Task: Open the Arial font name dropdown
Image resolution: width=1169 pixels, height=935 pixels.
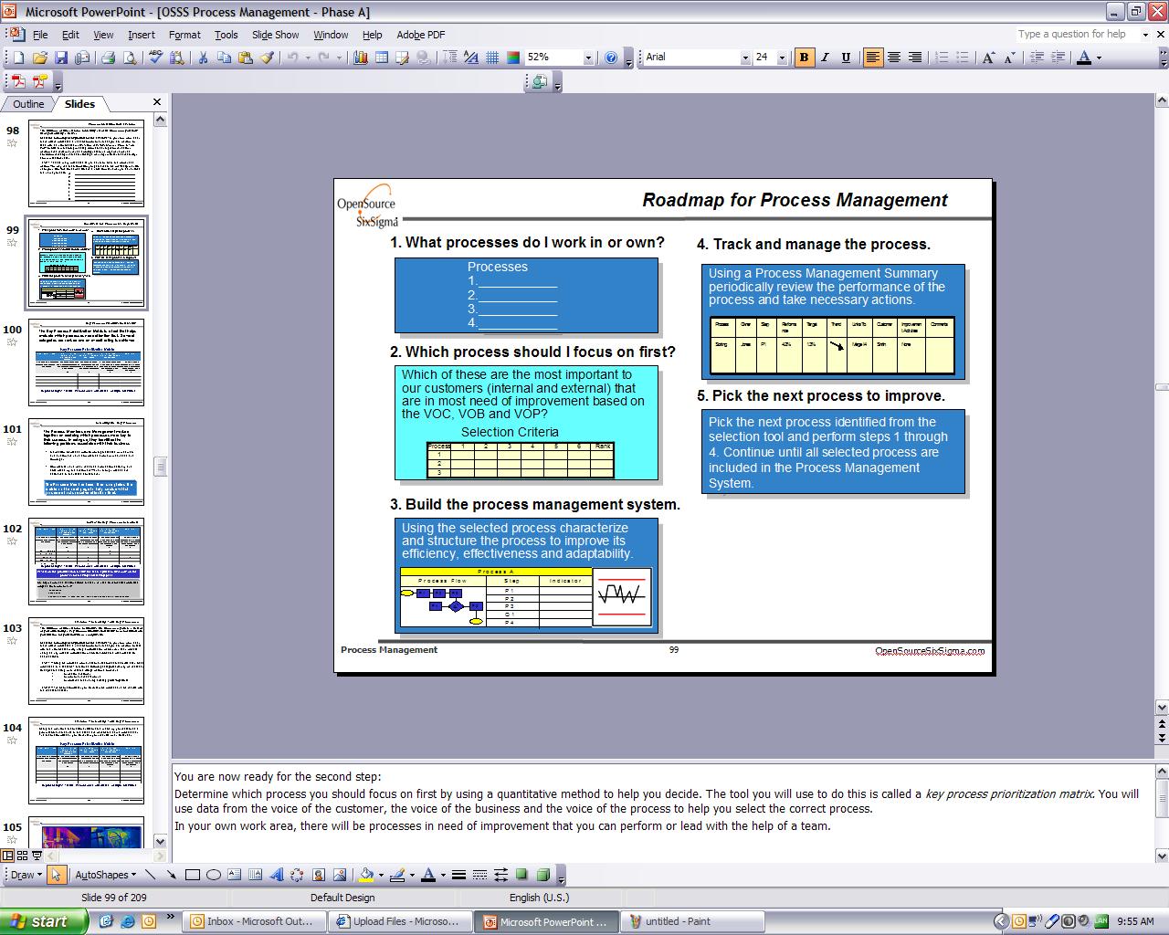Action: click(745, 58)
